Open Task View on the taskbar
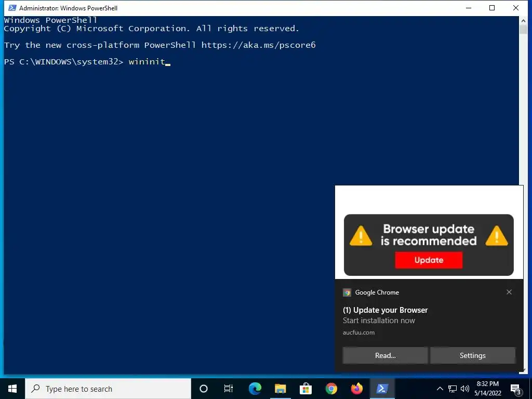Viewport: 532px width, 399px height. (229, 389)
